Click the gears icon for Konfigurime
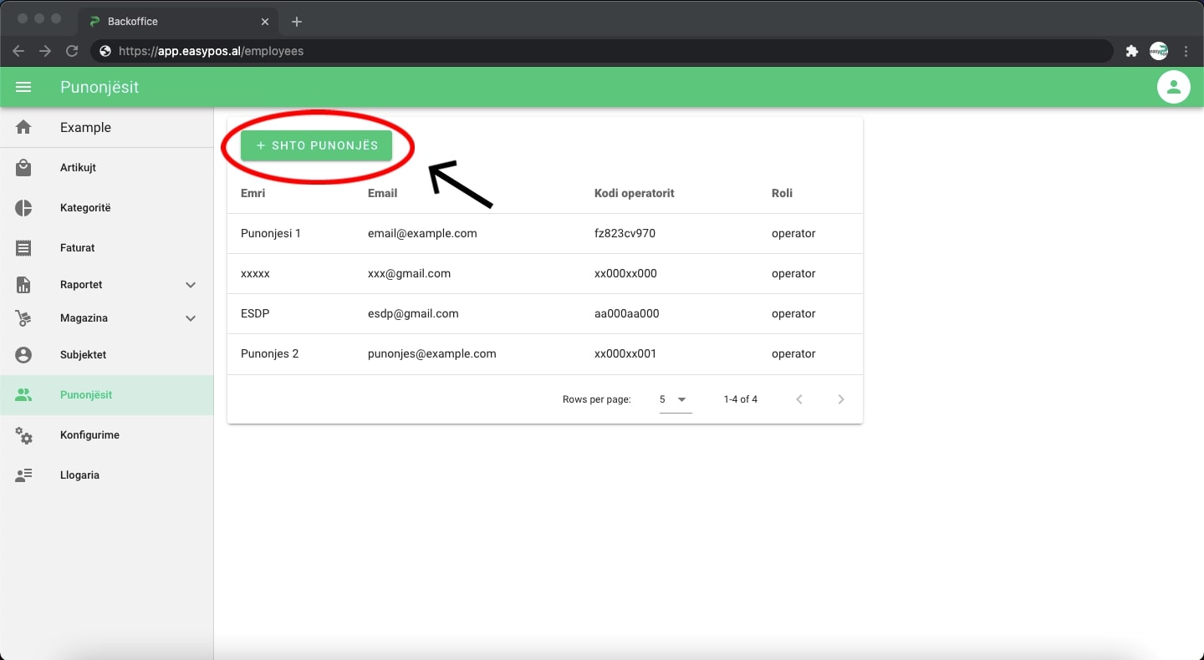 tap(23, 435)
